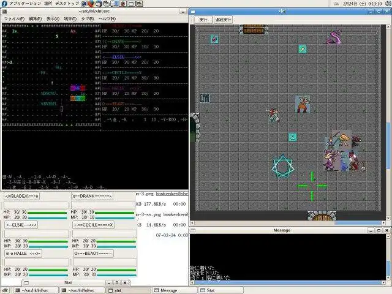The height and width of the screenshot is (294, 392).
Task: Launch Firefox from the top panel
Action: 91,4
